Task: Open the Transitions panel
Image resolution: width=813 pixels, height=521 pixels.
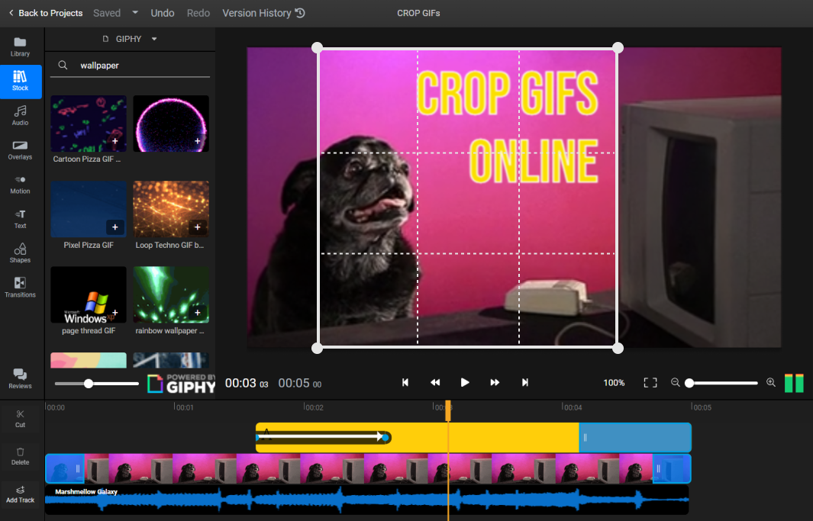Action: (x=20, y=288)
